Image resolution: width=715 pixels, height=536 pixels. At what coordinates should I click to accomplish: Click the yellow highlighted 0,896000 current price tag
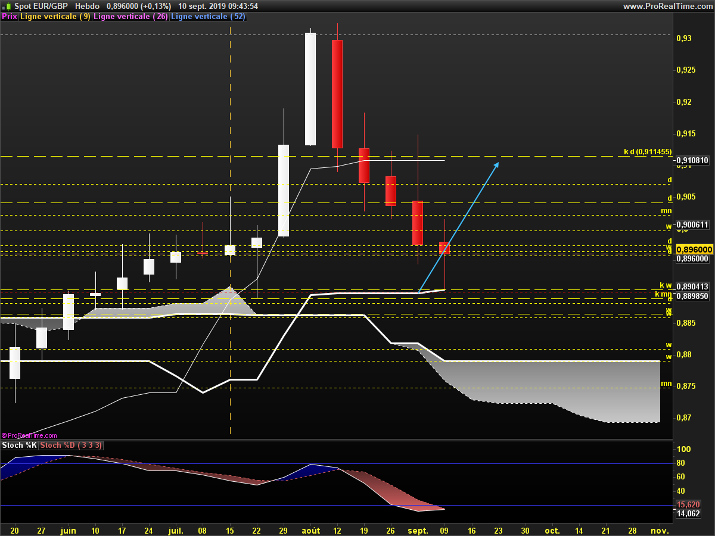tap(695, 250)
